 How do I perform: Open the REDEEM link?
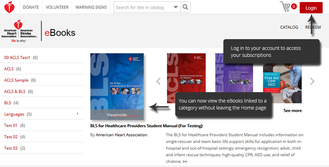point(313,27)
